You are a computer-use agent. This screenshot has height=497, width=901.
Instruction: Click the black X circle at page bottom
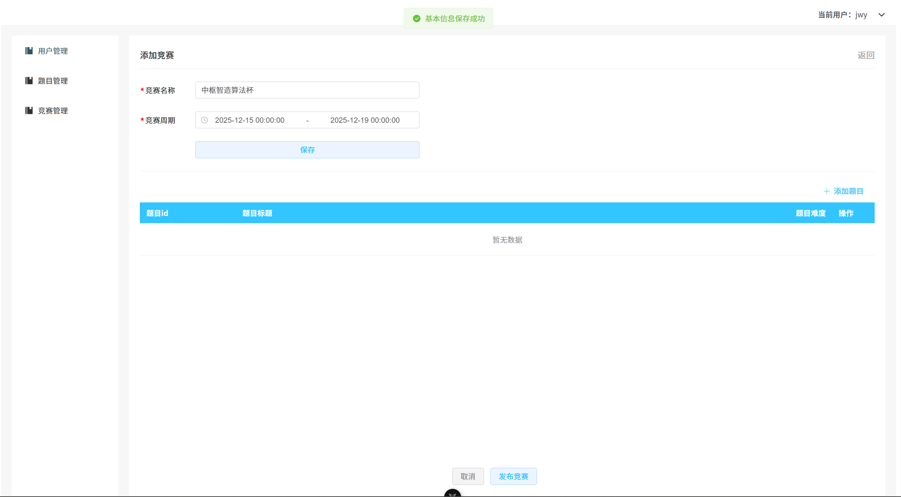point(452,495)
